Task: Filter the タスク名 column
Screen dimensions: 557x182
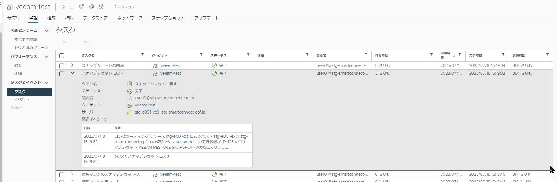Action: click(142, 55)
